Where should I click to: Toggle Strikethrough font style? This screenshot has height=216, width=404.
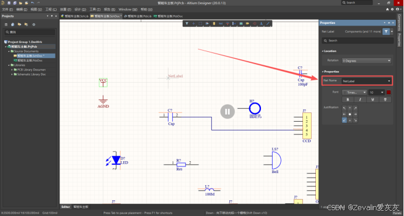click(x=385, y=100)
